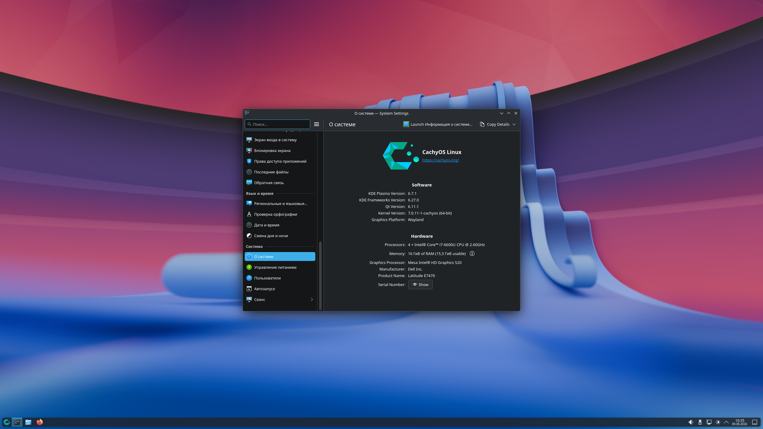Image resolution: width=763 pixels, height=429 pixels.
Task: Minimize the System Settings window
Action: pyautogui.click(x=502, y=113)
